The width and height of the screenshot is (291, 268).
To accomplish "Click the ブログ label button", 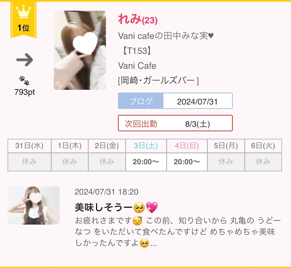I will [x=141, y=101].
